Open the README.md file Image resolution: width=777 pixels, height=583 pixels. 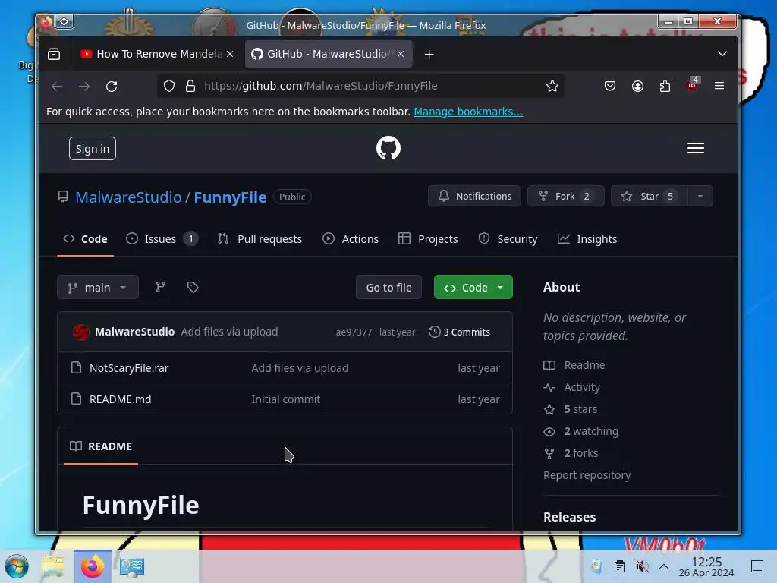[x=121, y=399]
